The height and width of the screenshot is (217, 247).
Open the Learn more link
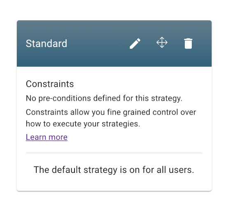click(x=47, y=137)
